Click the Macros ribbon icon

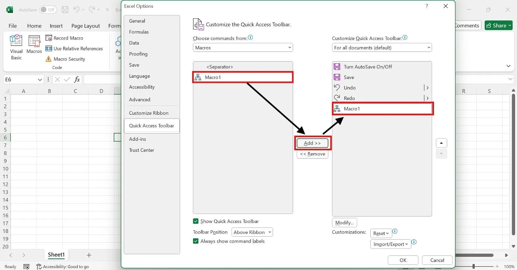point(34,41)
